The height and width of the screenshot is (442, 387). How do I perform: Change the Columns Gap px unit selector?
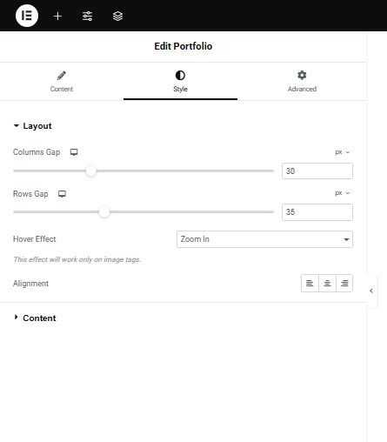pos(343,152)
